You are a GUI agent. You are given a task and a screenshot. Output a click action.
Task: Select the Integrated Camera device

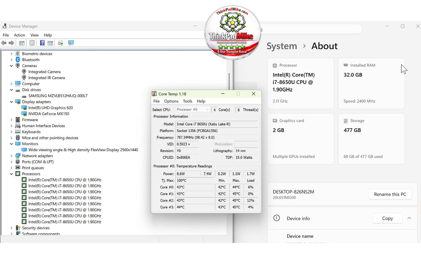(x=44, y=72)
